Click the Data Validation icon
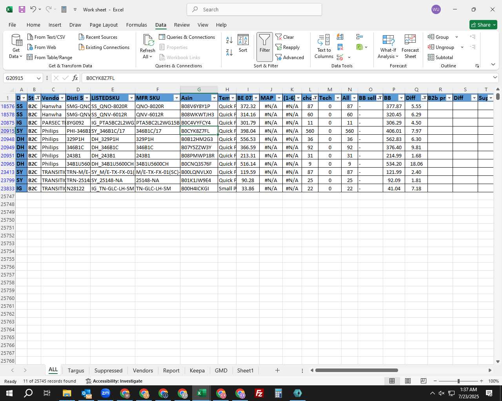The height and width of the screenshot is (401, 502). point(340,58)
